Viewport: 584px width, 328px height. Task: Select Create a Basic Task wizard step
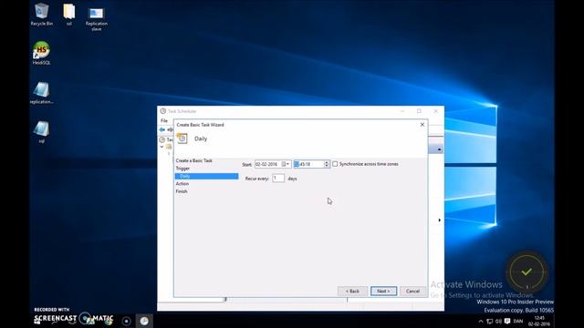click(x=193, y=160)
